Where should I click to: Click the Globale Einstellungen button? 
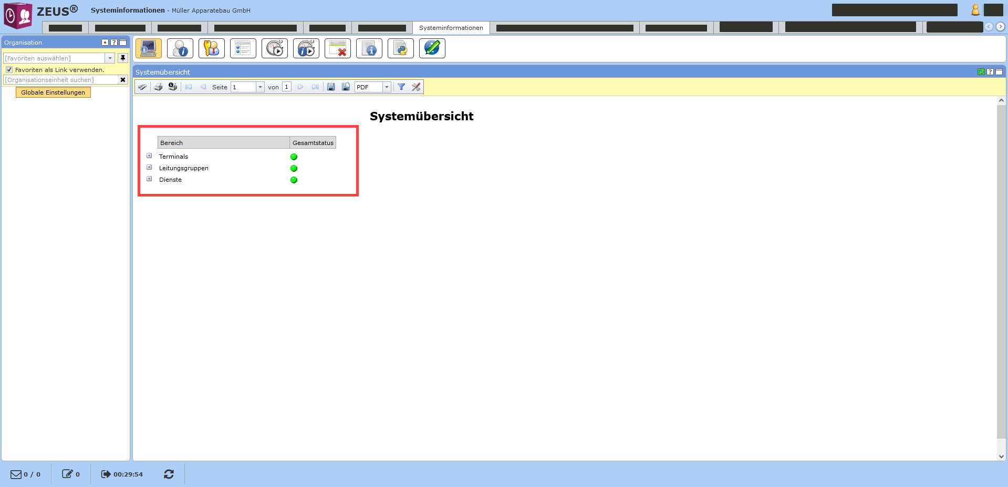coord(53,92)
